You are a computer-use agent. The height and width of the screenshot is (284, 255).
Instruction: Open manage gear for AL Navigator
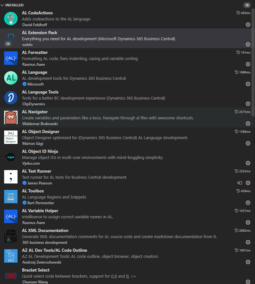click(248, 123)
